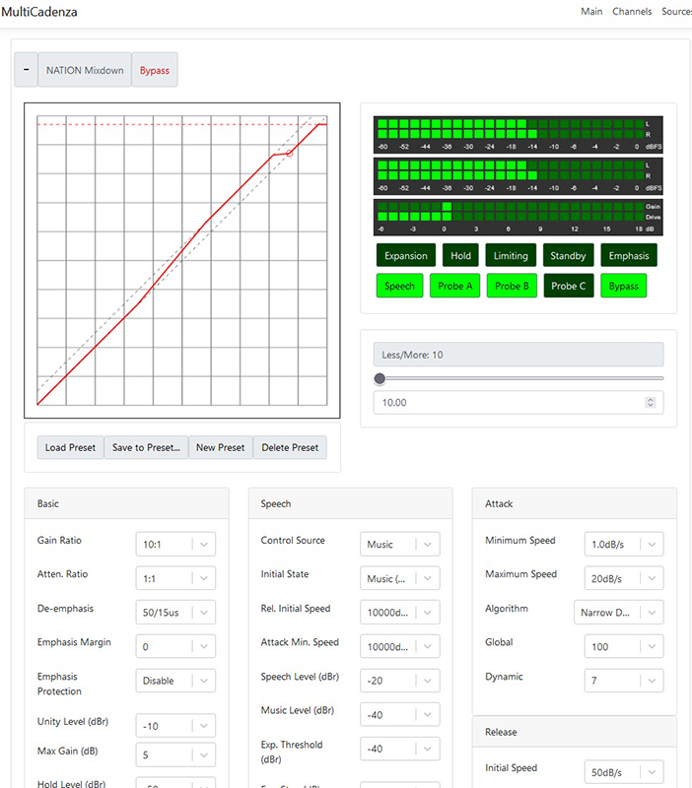The image size is (692, 788).
Task: Click the Less/More value stepper arrows
Action: [650, 403]
